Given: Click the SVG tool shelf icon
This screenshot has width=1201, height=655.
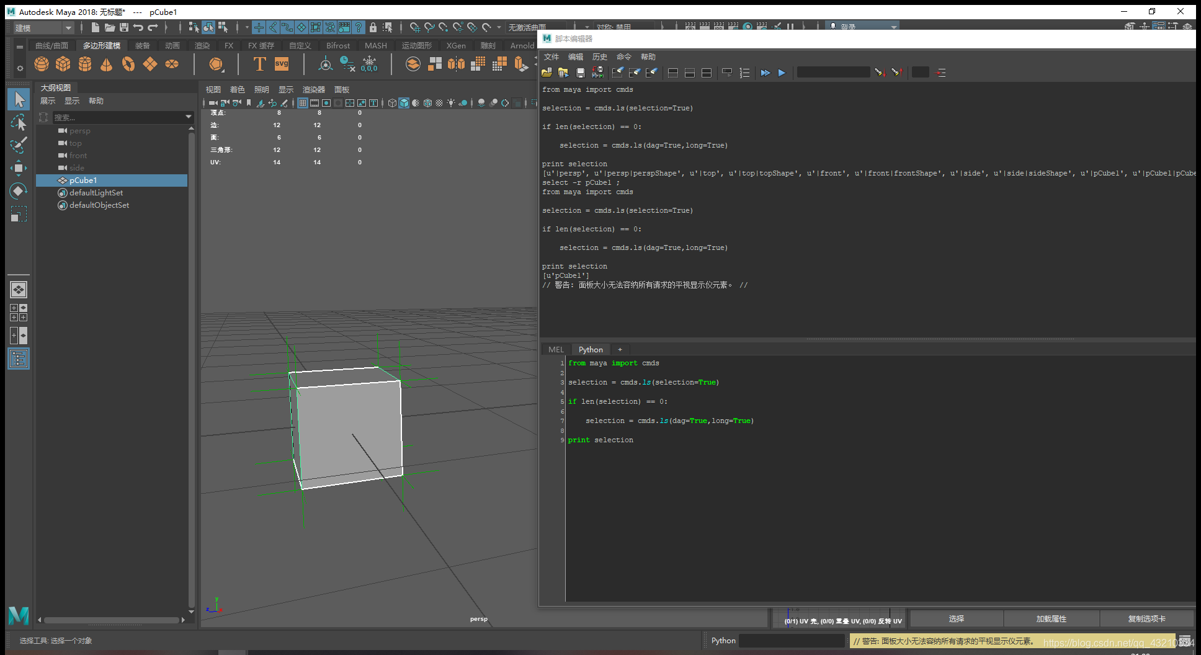Looking at the screenshot, I should click(x=281, y=63).
